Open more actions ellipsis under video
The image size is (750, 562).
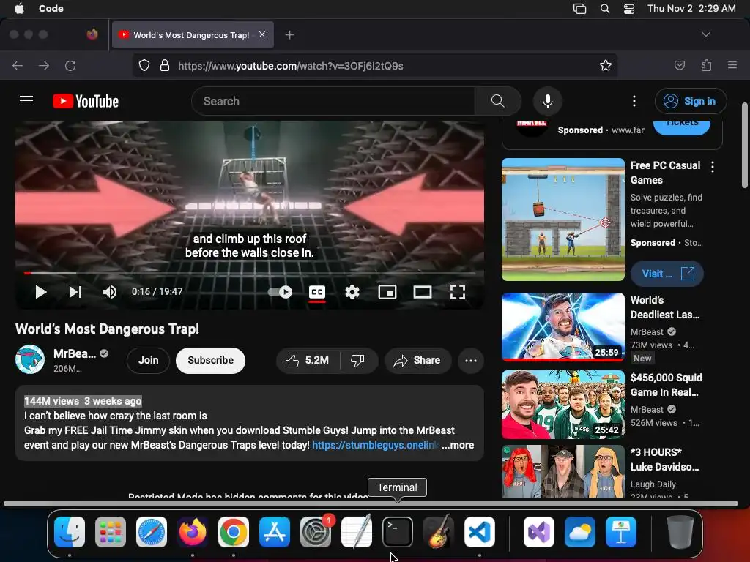coord(471,360)
